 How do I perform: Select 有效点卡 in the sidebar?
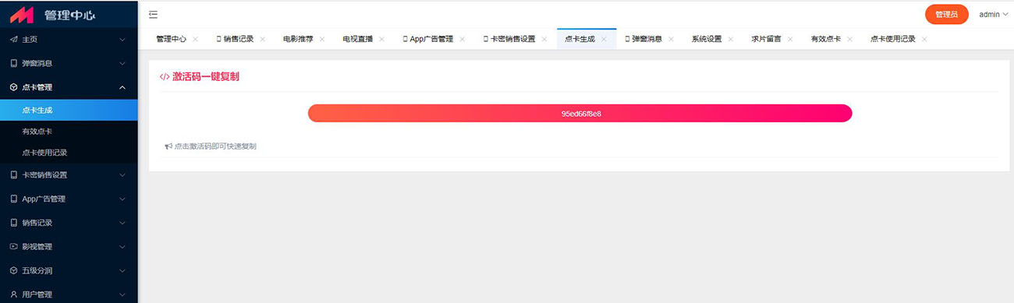(x=69, y=132)
